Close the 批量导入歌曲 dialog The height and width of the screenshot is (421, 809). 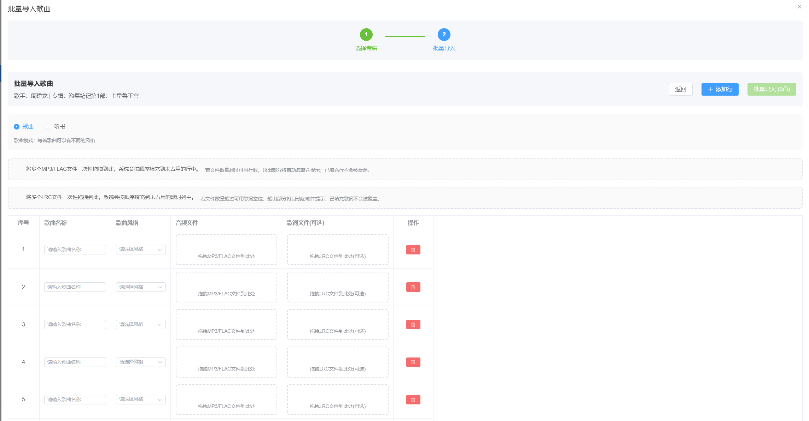click(x=799, y=7)
